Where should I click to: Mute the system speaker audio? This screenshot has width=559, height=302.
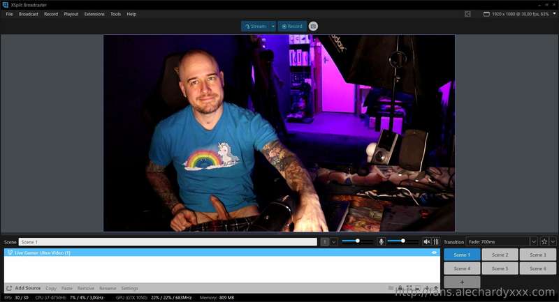tap(426, 242)
